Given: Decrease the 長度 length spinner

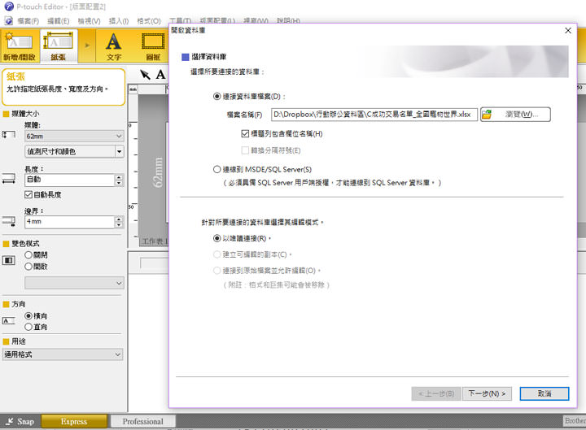Looking at the screenshot, I should pyautogui.click(x=119, y=183).
